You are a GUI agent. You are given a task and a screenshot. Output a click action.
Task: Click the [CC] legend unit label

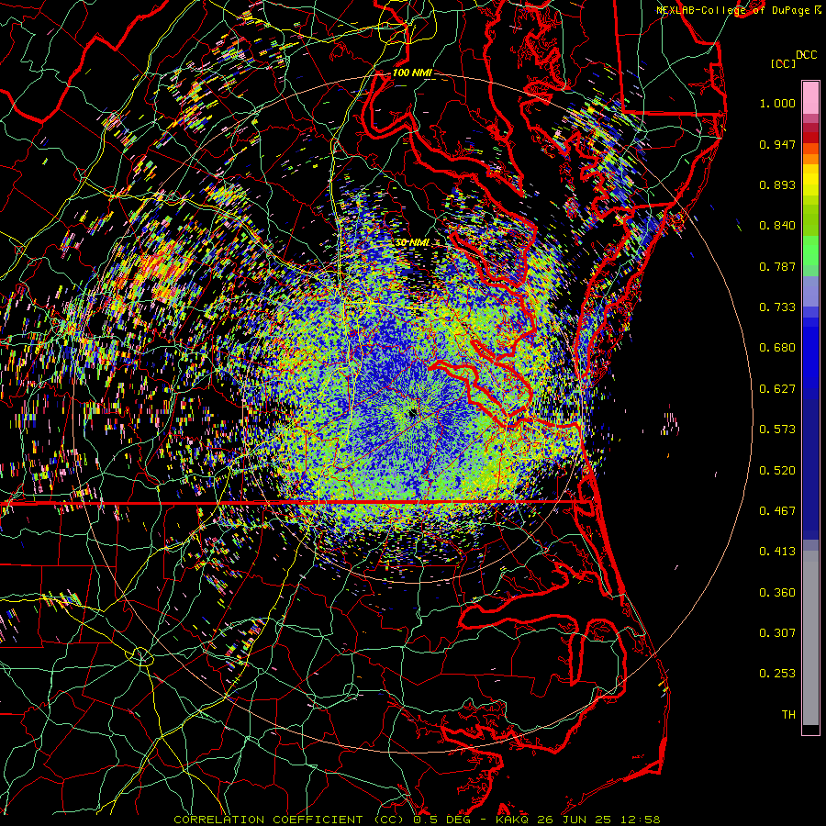pos(784,63)
